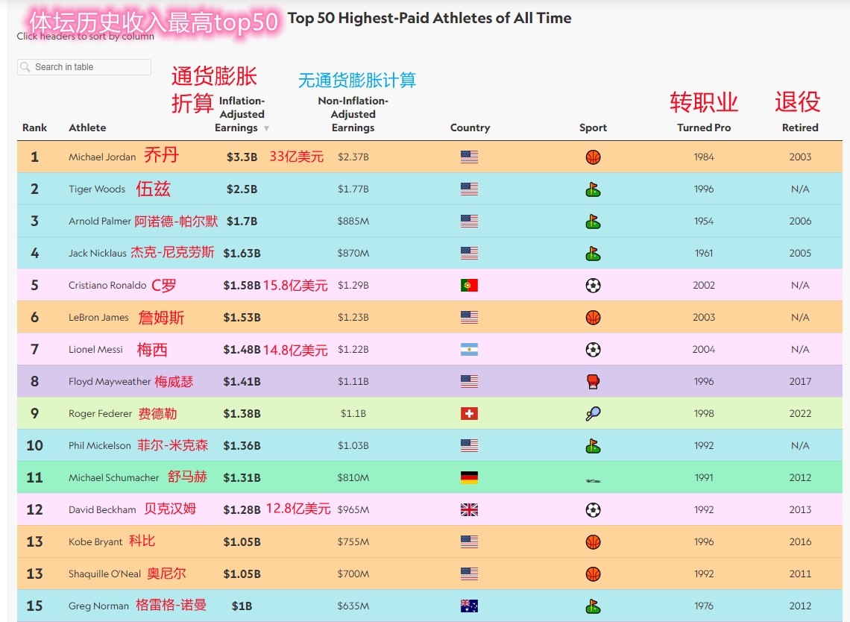Viewport: 850px width, 622px height.
Task: Click the $885M value in Arnold Palmer's row
Action: tap(353, 221)
